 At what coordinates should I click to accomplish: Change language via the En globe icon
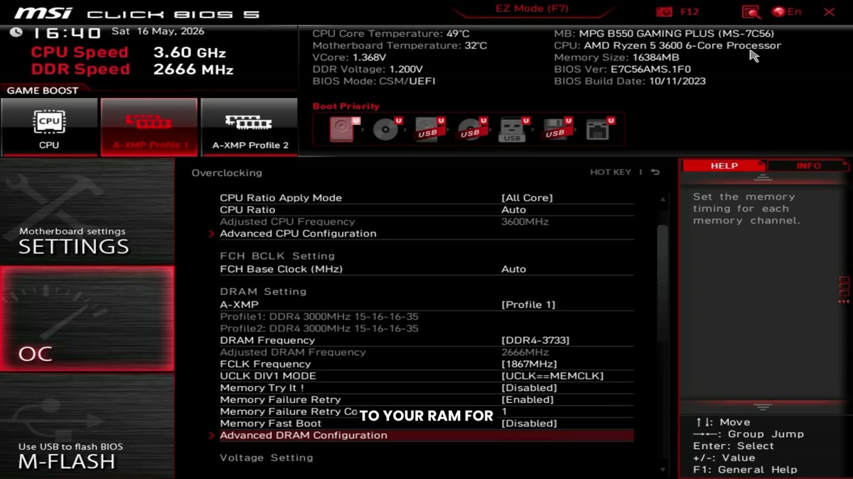[787, 12]
